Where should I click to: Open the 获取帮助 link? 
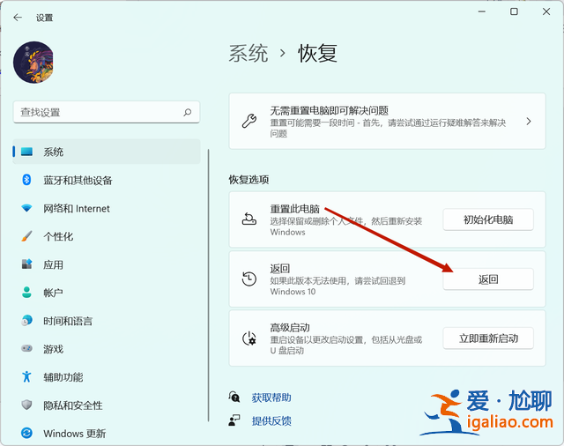(x=271, y=398)
